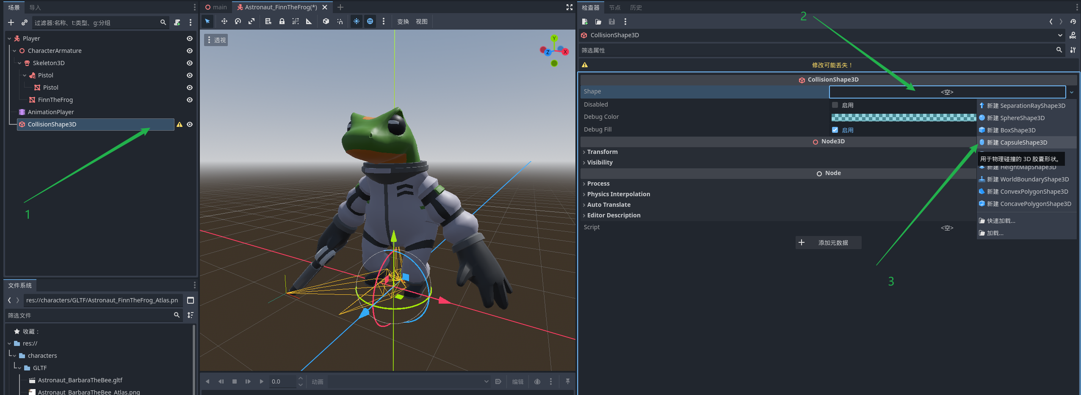
Task: Open the 编辑 animation menu
Action: (517, 381)
